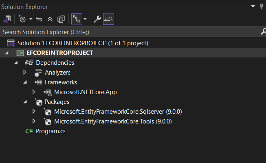Screen dimensions: 266x163
Task: Click the search magnifier icon
Action: click(262, 32)
